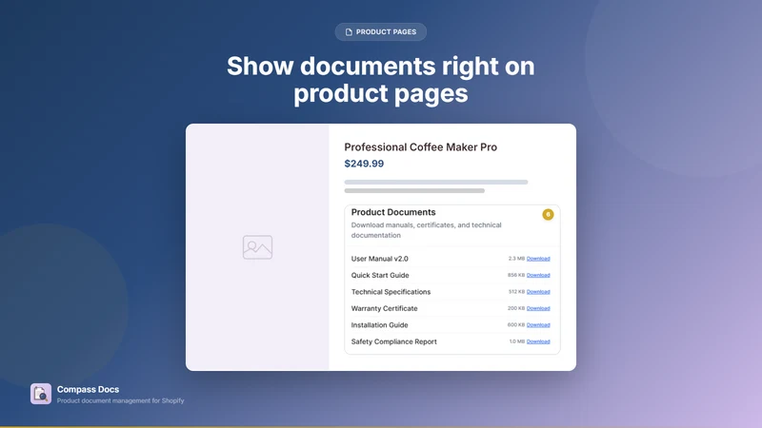
Task: Click the Product document management for Shopify tagline
Action: 121,400
